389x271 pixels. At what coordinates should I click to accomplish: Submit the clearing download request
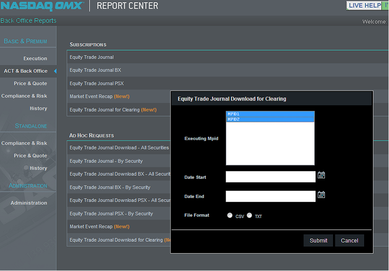tap(318, 240)
